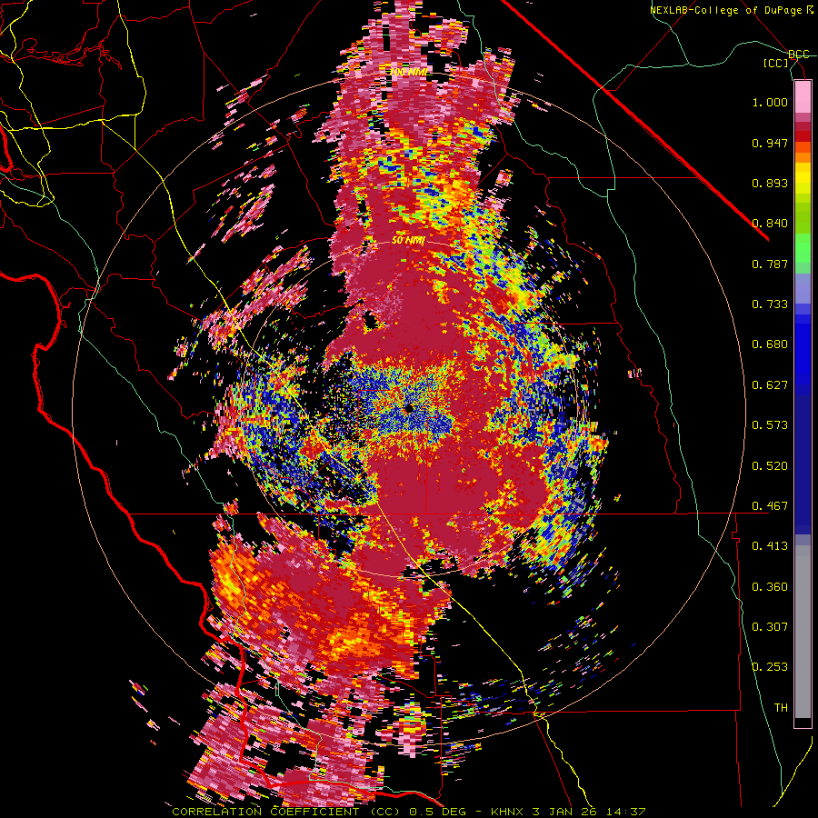Select the 0.573 legend value

(770, 425)
